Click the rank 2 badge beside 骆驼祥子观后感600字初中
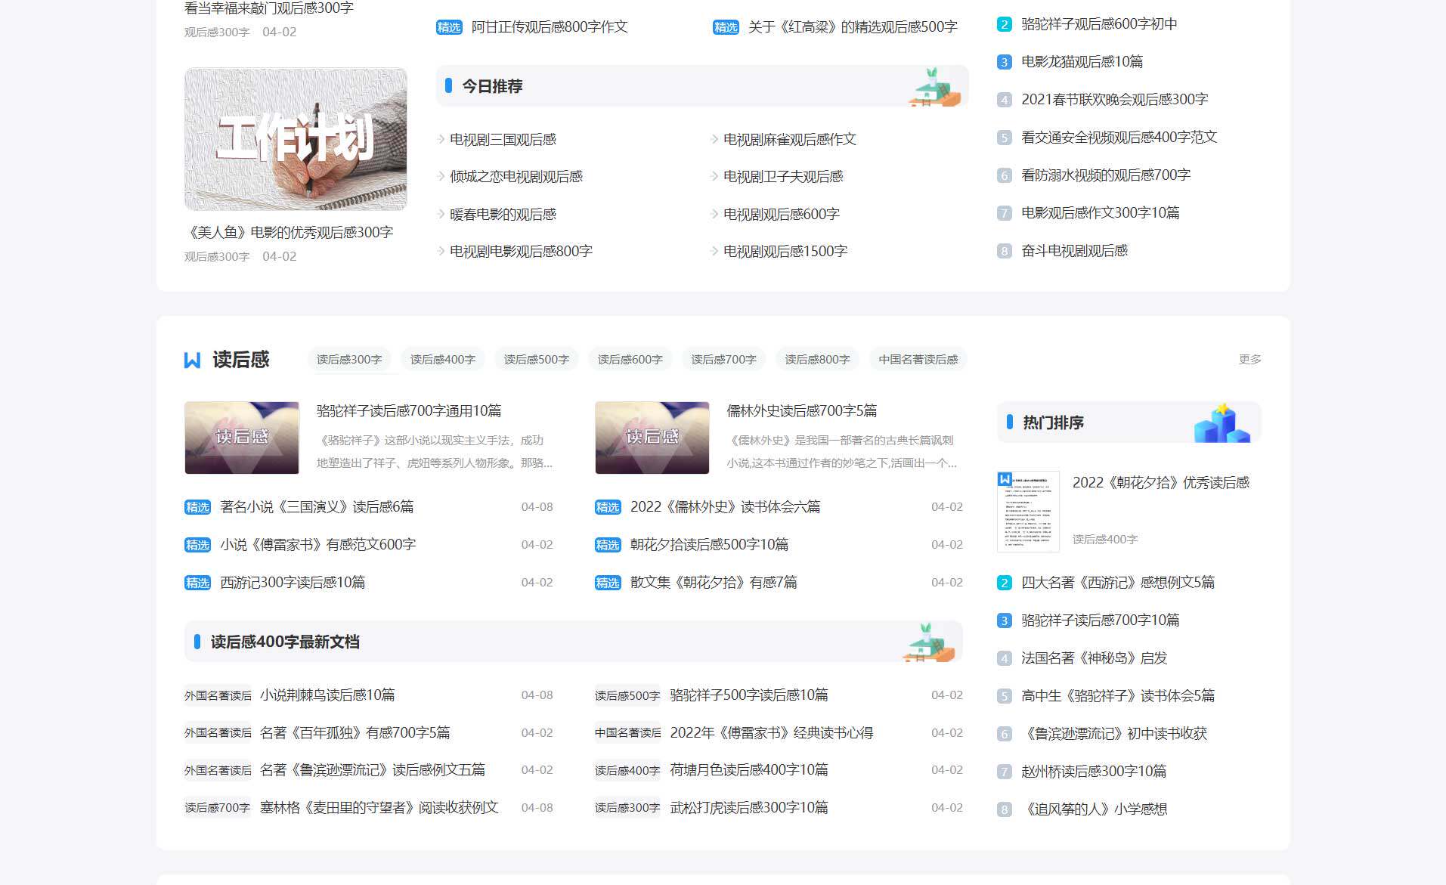1446x885 pixels. pyautogui.click(x=1003, y=24)
